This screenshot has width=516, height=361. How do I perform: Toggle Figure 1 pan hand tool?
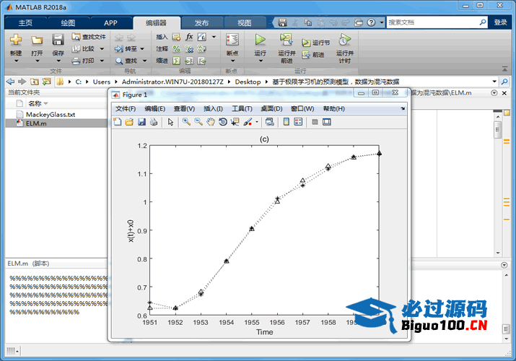pyautogui.click(x=211, y=122)
